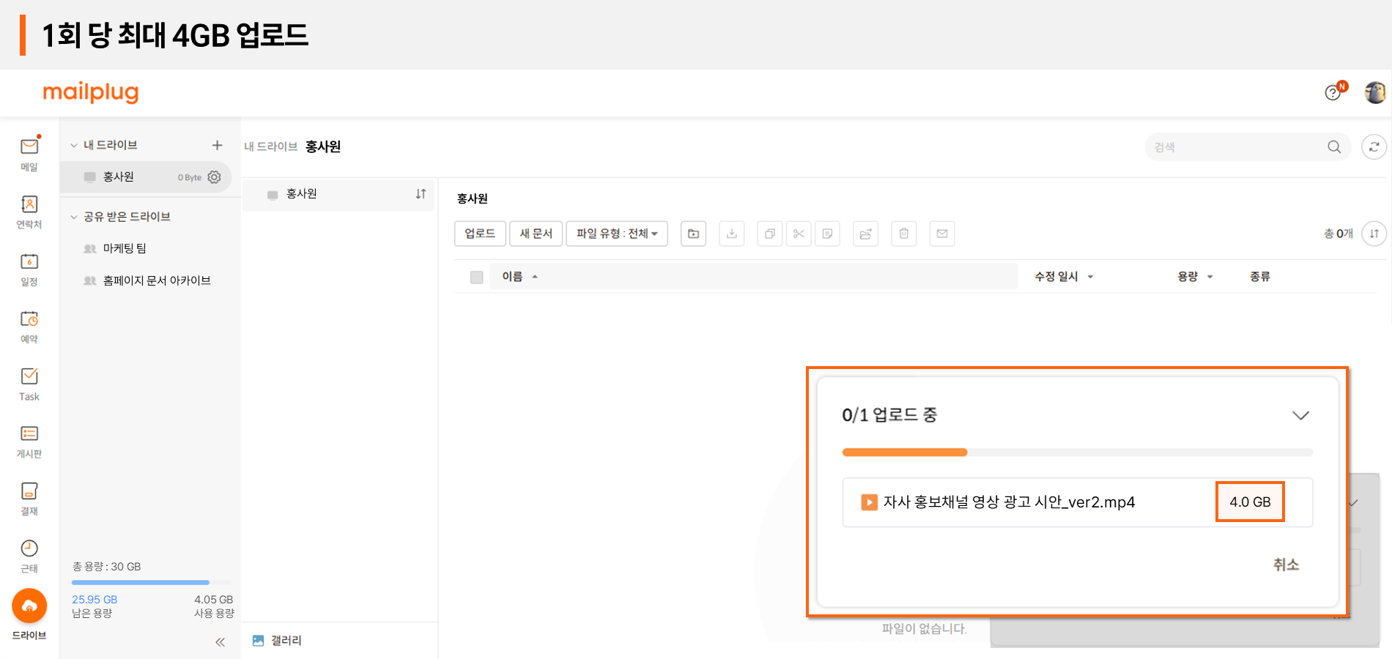Open settings gear for 홍사원 drive
The width and height of the screenshot is (1392, 659).
[x=214, y=176]
